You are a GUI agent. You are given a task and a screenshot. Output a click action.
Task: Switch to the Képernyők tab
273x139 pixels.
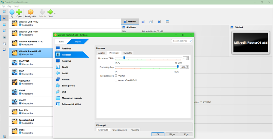pos(103,130)
